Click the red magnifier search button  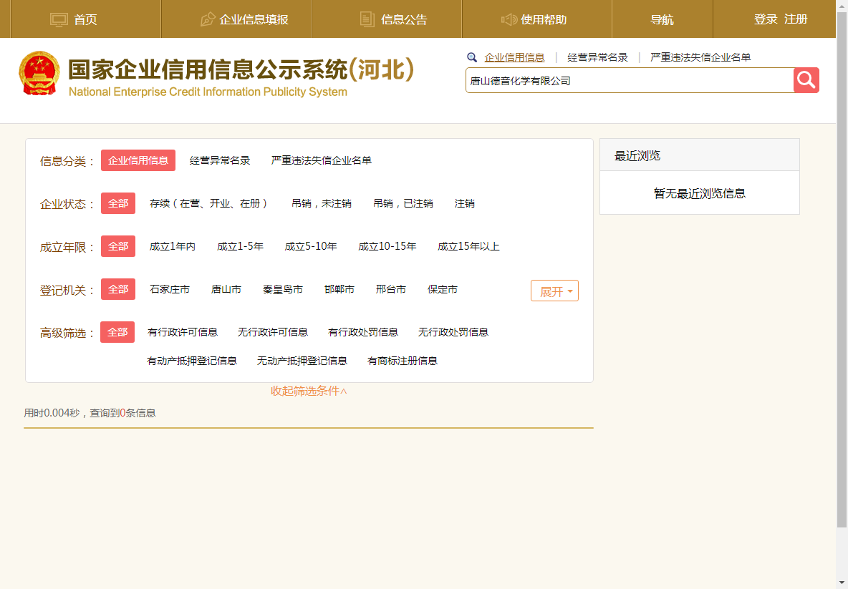(806, 80)
